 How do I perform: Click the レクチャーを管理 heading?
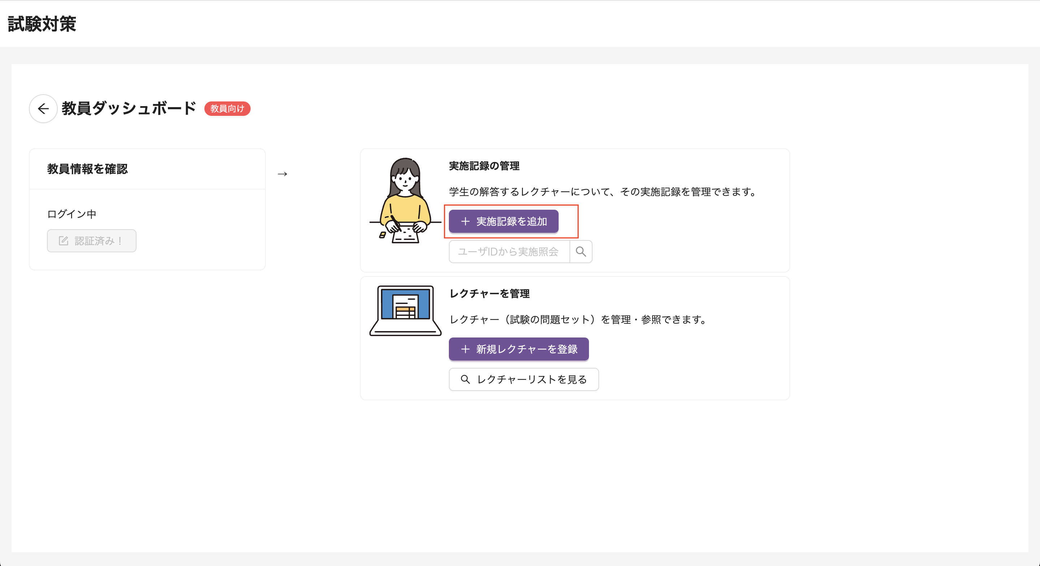489,293
